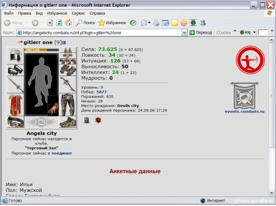This screenshot has height=206, width=276.
Task: Inspect the bracers equipment slot
Action: click(x=16, y=70)
